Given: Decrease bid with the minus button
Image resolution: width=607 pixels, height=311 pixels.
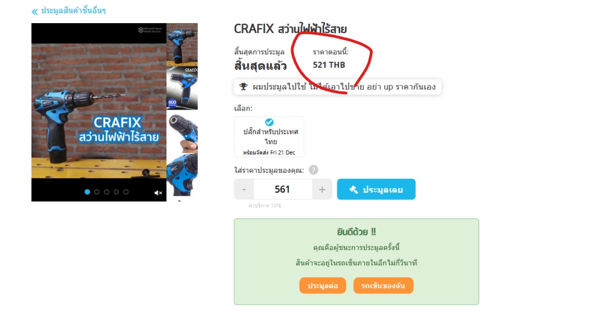Looking at the screenshot, I should coord(244,189).
